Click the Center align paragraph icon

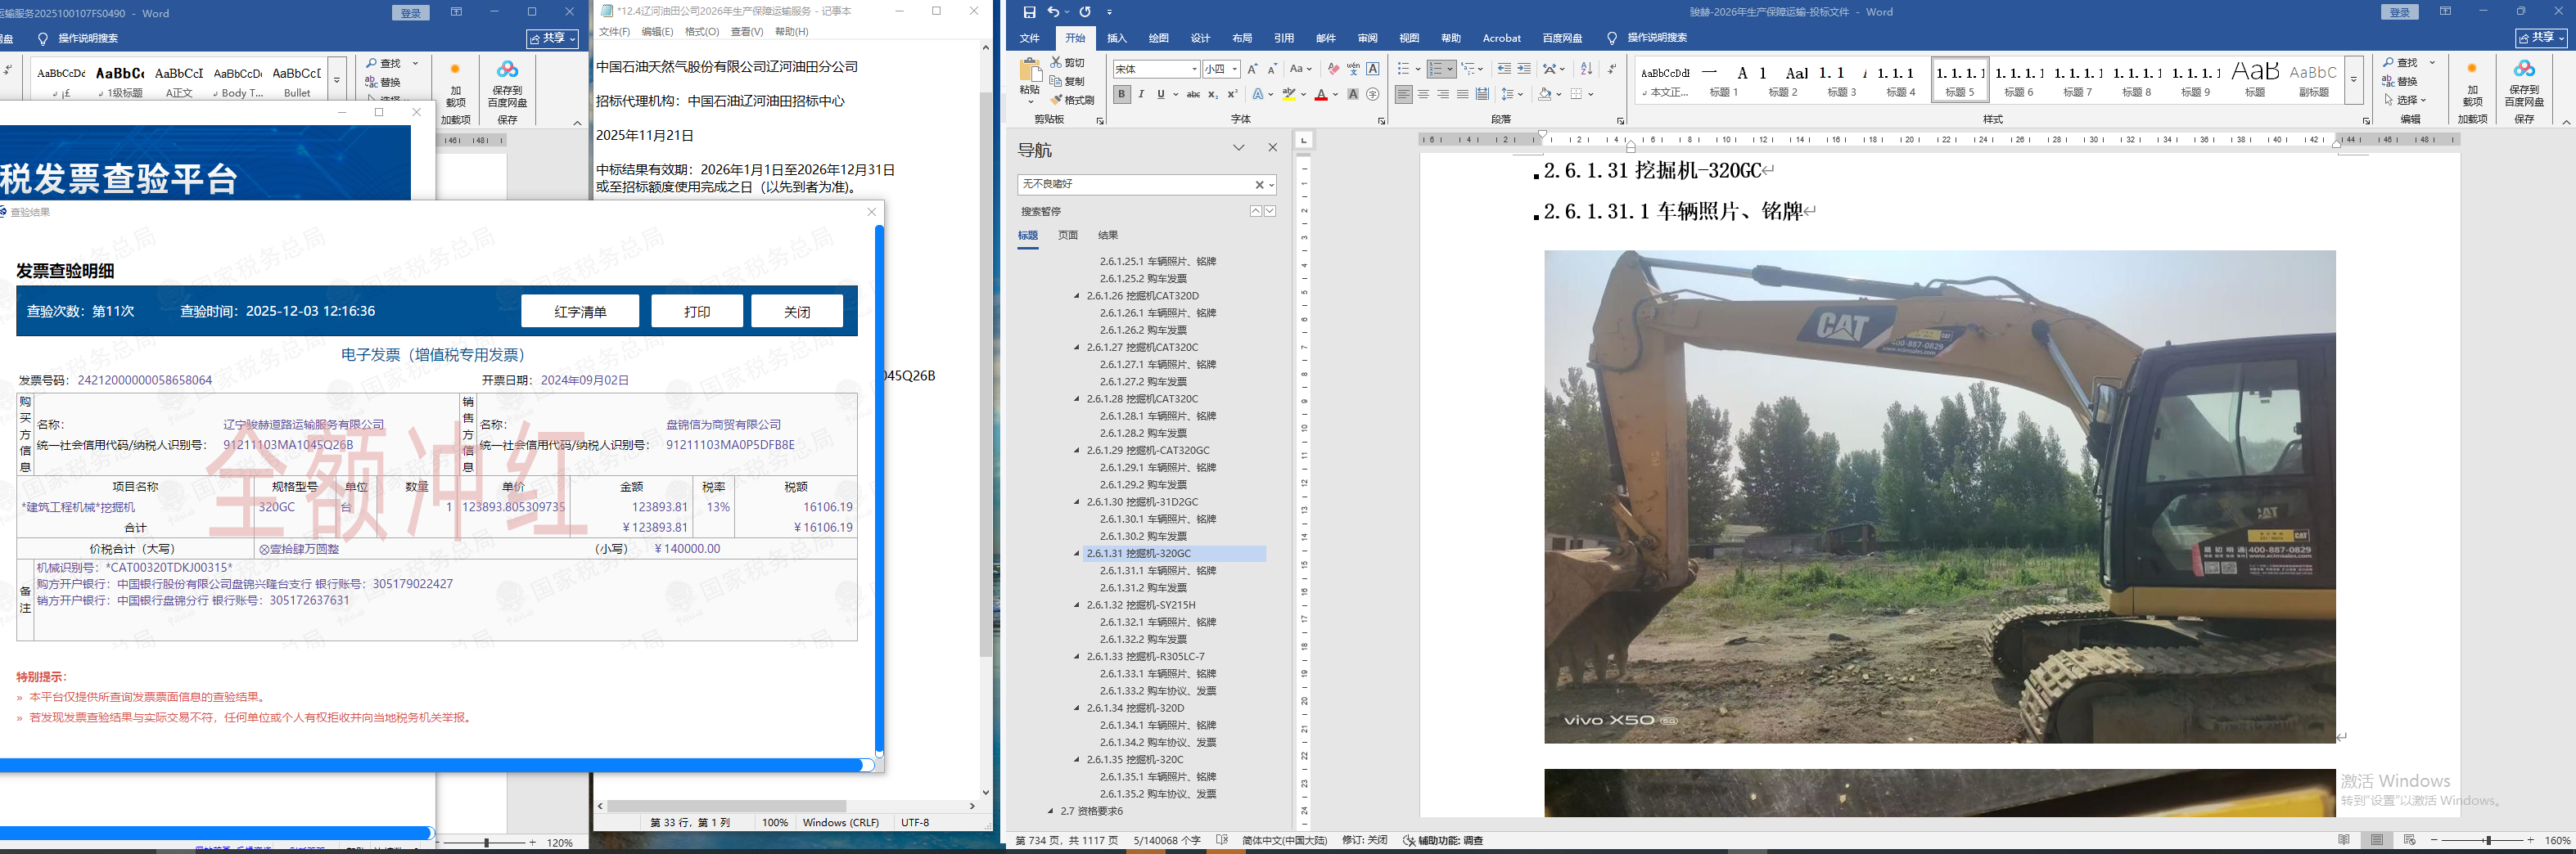(1423, 95)
